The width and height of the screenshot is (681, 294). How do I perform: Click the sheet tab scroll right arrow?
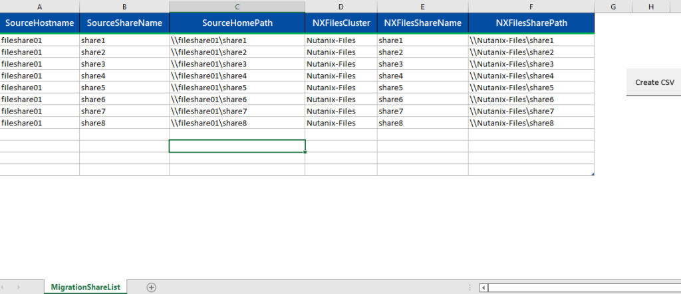(19, 287)
